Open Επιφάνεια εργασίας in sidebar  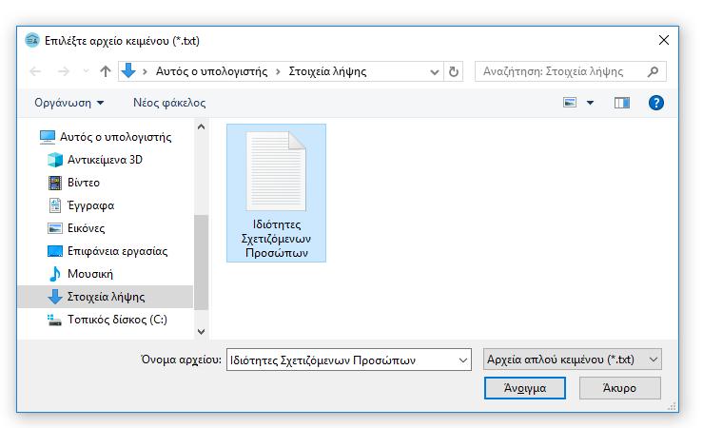(107, 251)
